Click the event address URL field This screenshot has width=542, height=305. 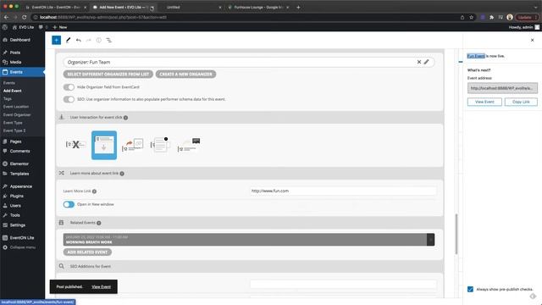click(x=502, y=88)
